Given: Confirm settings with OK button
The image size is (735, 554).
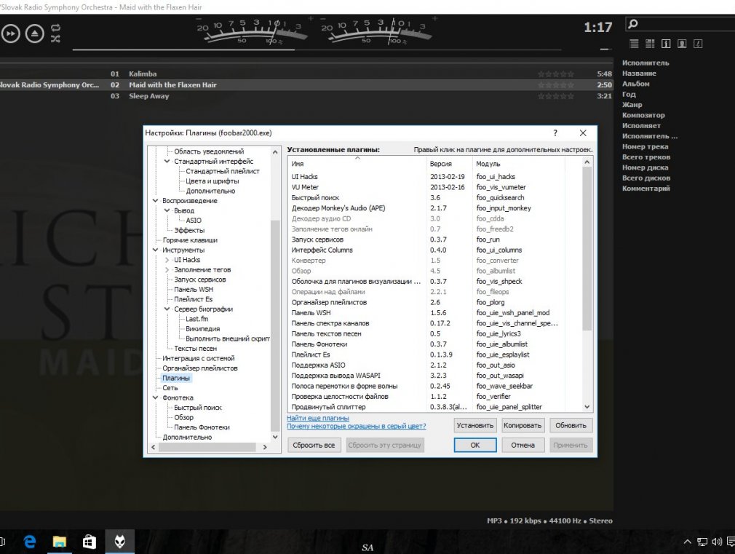Looking at the screenshot, I should tap(475, 446).
